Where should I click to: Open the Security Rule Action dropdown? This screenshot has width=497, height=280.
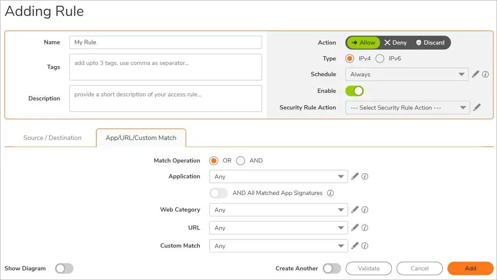coord(407,108)
